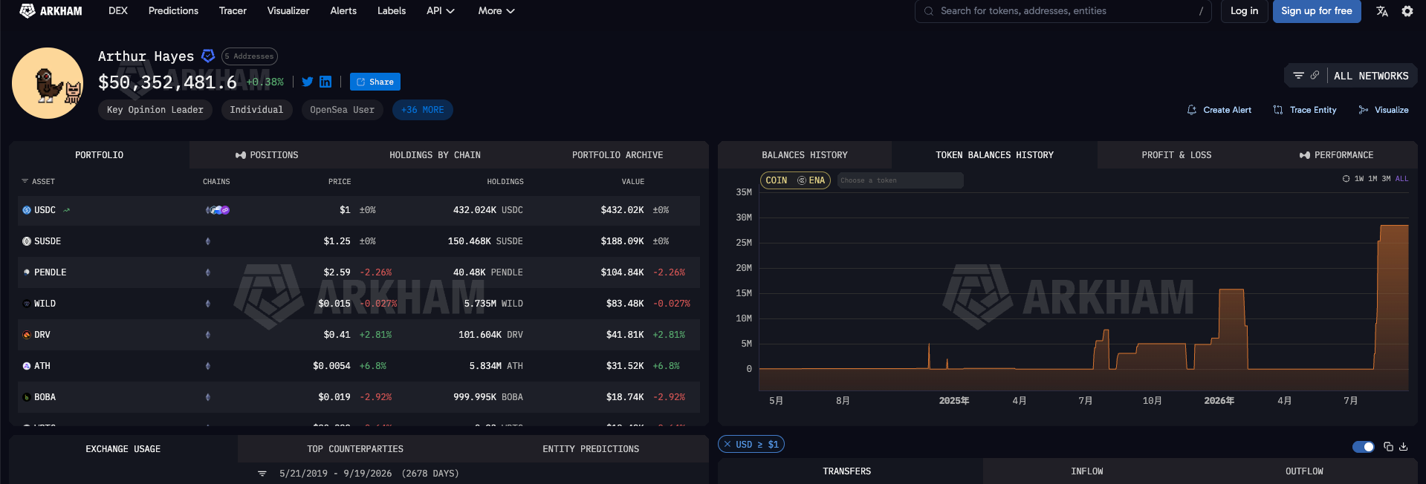This screenshot has width=1426, height=484.
Task: Switch to ENTITY PREDICTIONS tab
Action: pos(591,449)
